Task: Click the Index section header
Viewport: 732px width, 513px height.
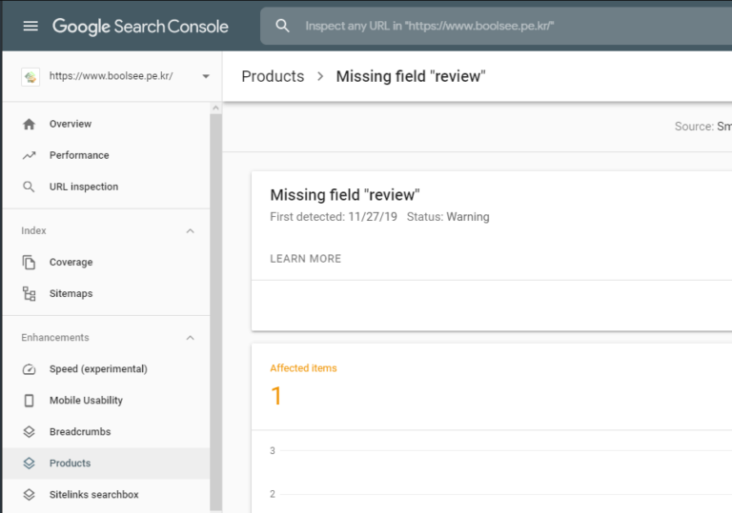Action: pyautogui.click(x=33, y=231)
